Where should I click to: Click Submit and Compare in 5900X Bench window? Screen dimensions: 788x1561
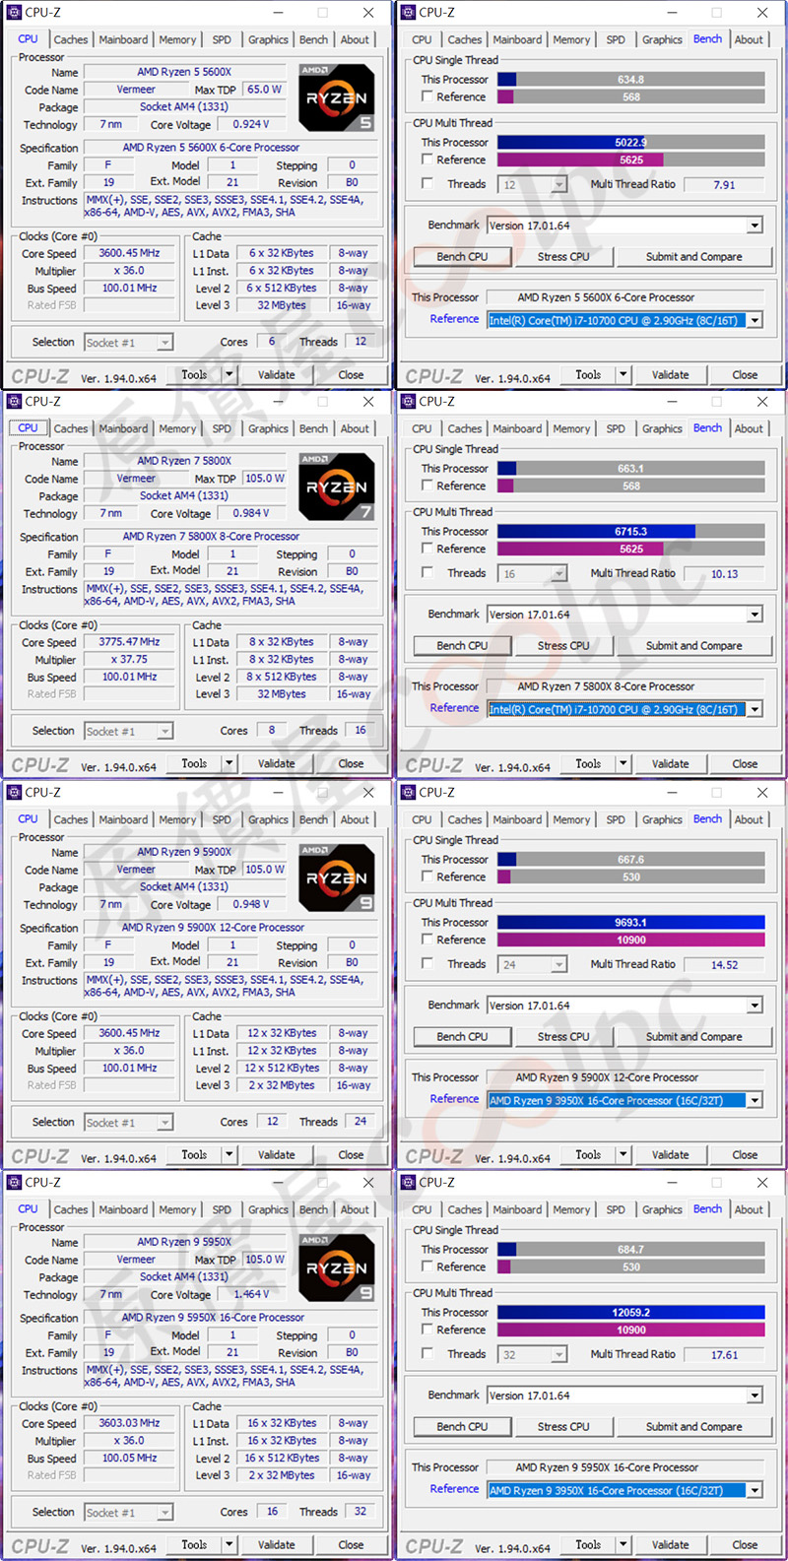(x=693, y=1037)
